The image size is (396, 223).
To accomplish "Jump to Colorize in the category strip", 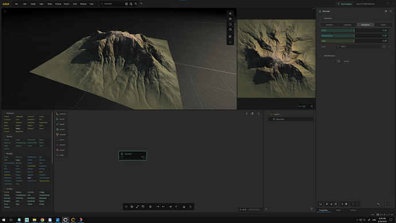I will point(61,145).
